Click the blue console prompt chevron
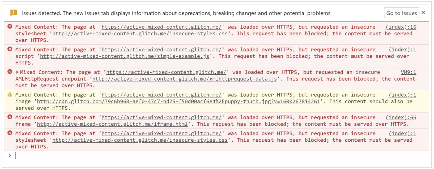The image size is (434, 169). click(10, 155)
